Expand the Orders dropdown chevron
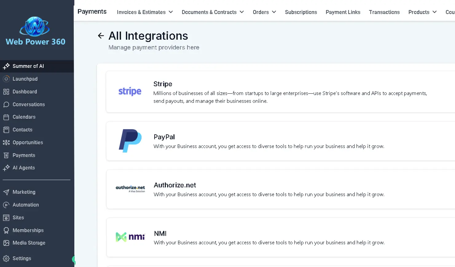The image size is (455, 267). click(x=274, y=12)
